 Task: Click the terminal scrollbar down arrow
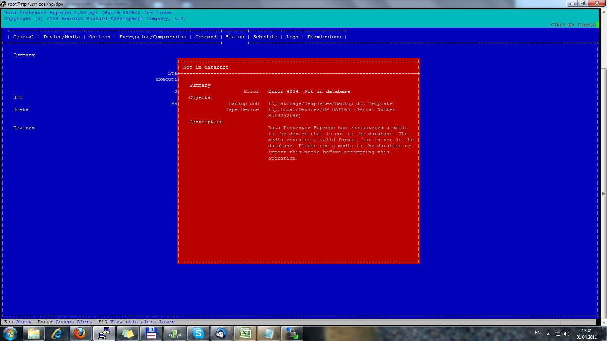[x=604, y=323]
